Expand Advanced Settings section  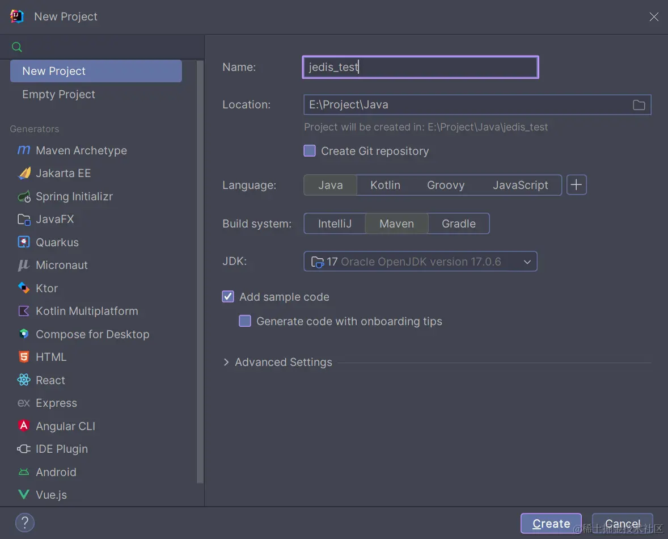[x=226, y=362]
